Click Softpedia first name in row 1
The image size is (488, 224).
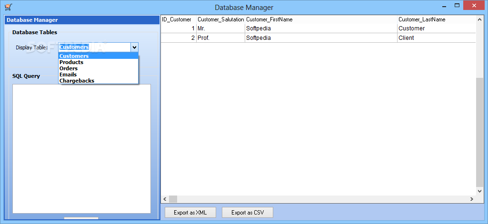pos(321,28)
